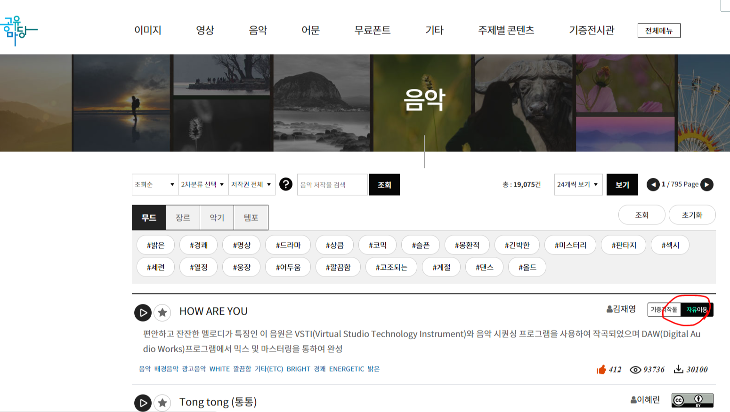Select the #세련 tag
The height and width of the screenshot is (412, 730).
pos(155,267)
